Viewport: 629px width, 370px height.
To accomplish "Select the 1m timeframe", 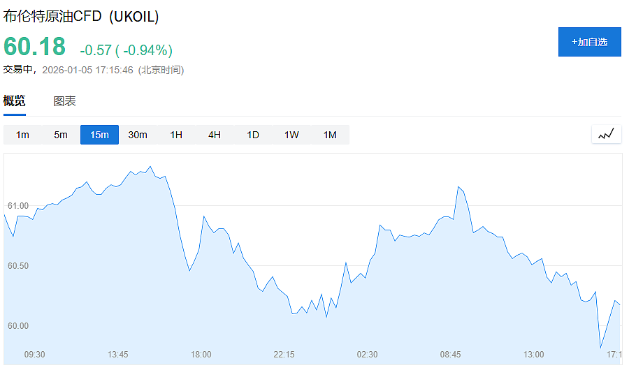I will pyautogui.click(x=22, y=135).
